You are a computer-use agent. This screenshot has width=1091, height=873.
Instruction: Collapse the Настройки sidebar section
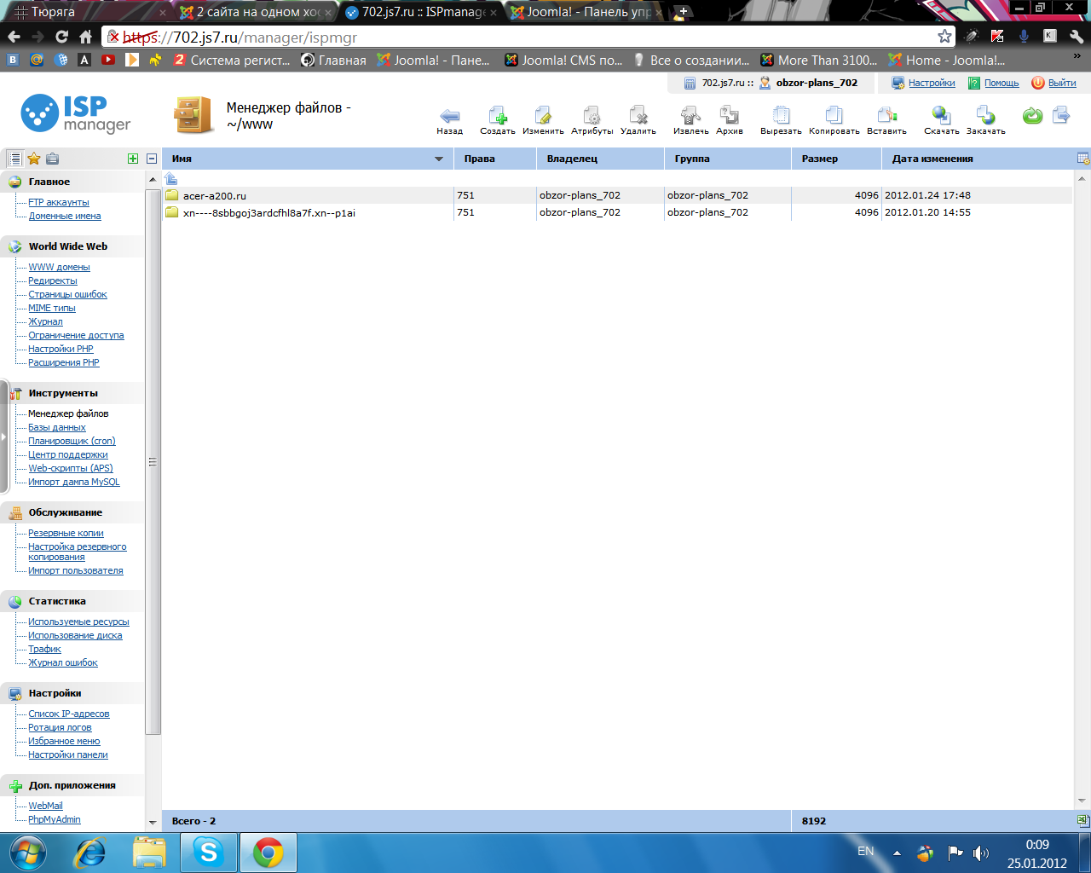point(55,693)
